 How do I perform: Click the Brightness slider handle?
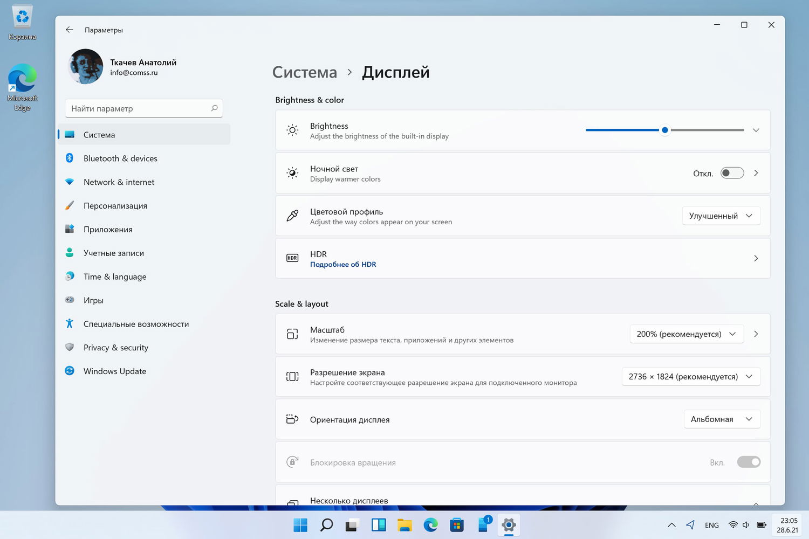click(x=665, y=130)
